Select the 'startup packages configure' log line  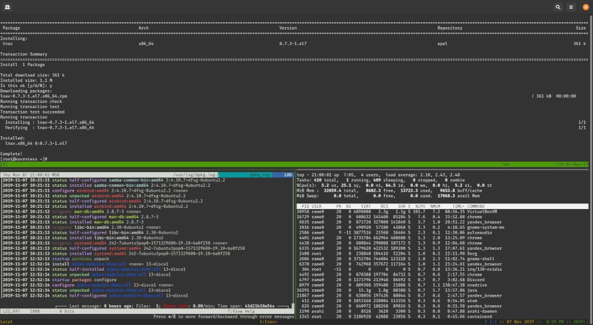59,280
